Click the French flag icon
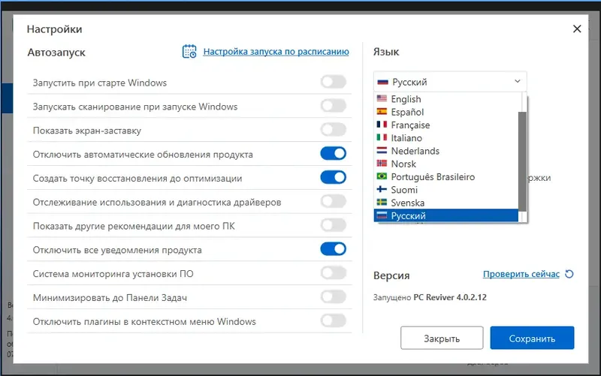The image size is (601, 376). [382, 125]
